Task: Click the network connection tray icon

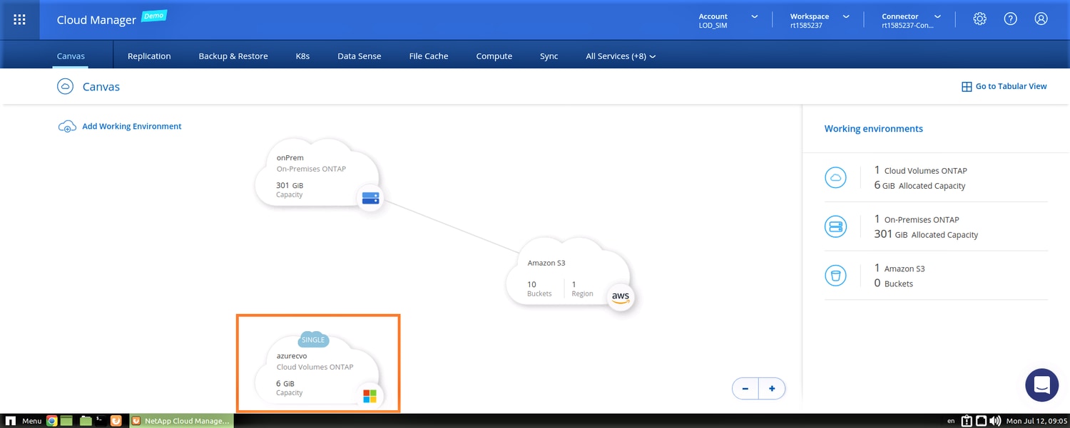Action: coord(981,421)
